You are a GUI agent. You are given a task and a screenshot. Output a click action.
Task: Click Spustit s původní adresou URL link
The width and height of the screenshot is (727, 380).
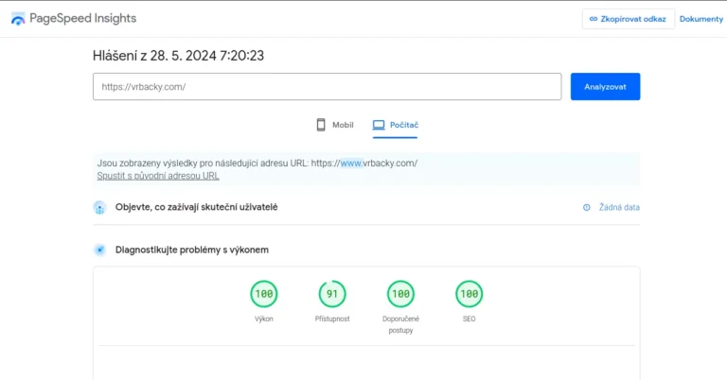158,176
